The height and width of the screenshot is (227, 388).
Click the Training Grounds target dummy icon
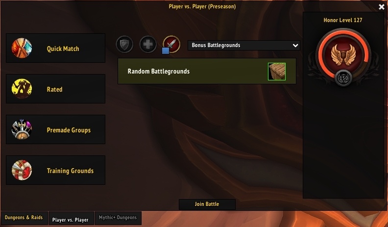22,170
